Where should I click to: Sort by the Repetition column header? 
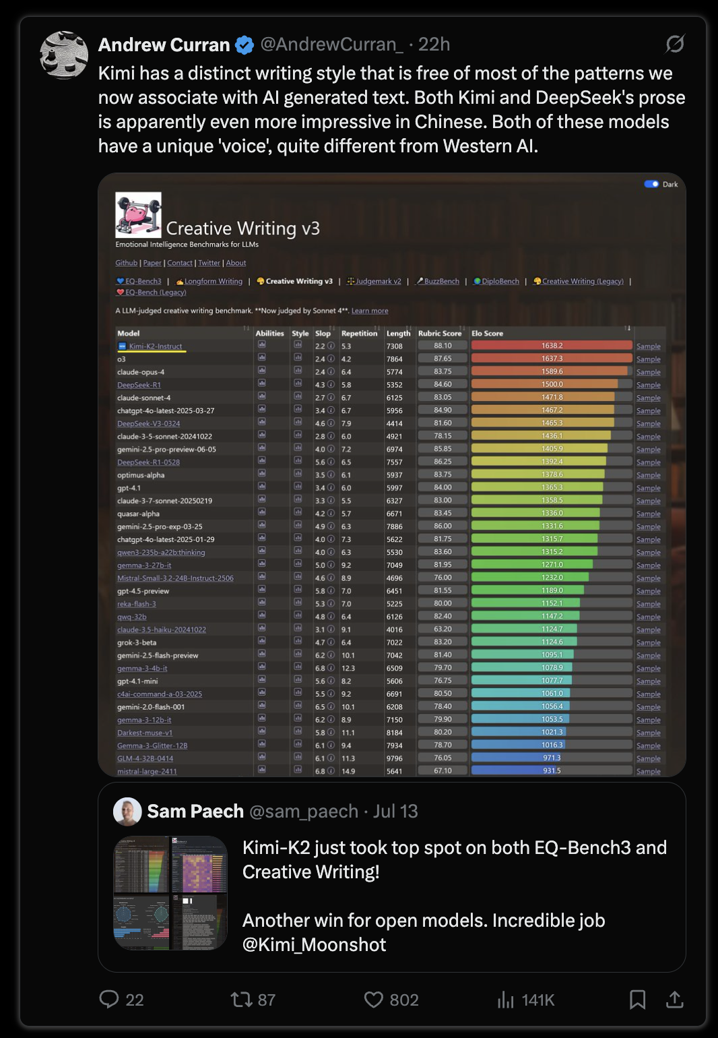pyautogui.click(x=359, y=334)
